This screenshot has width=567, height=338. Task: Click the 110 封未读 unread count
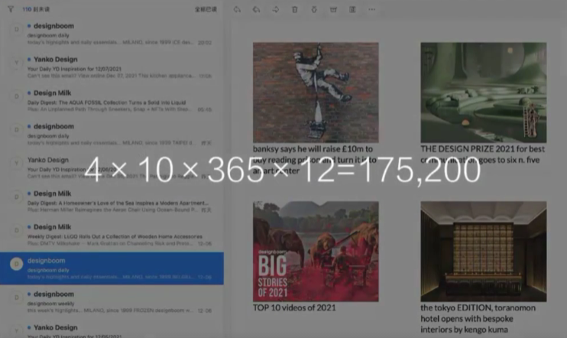point(36,9)
